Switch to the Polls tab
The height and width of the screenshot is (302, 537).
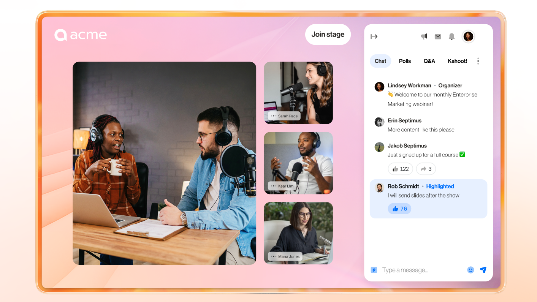pyautogui.click(x=405, y=61)
